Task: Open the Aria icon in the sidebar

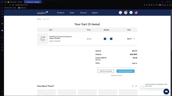Action: pyautogui.click(x=2, y=24)
